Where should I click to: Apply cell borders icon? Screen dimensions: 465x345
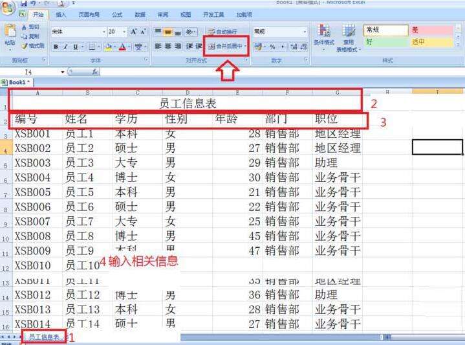point(92,47)
